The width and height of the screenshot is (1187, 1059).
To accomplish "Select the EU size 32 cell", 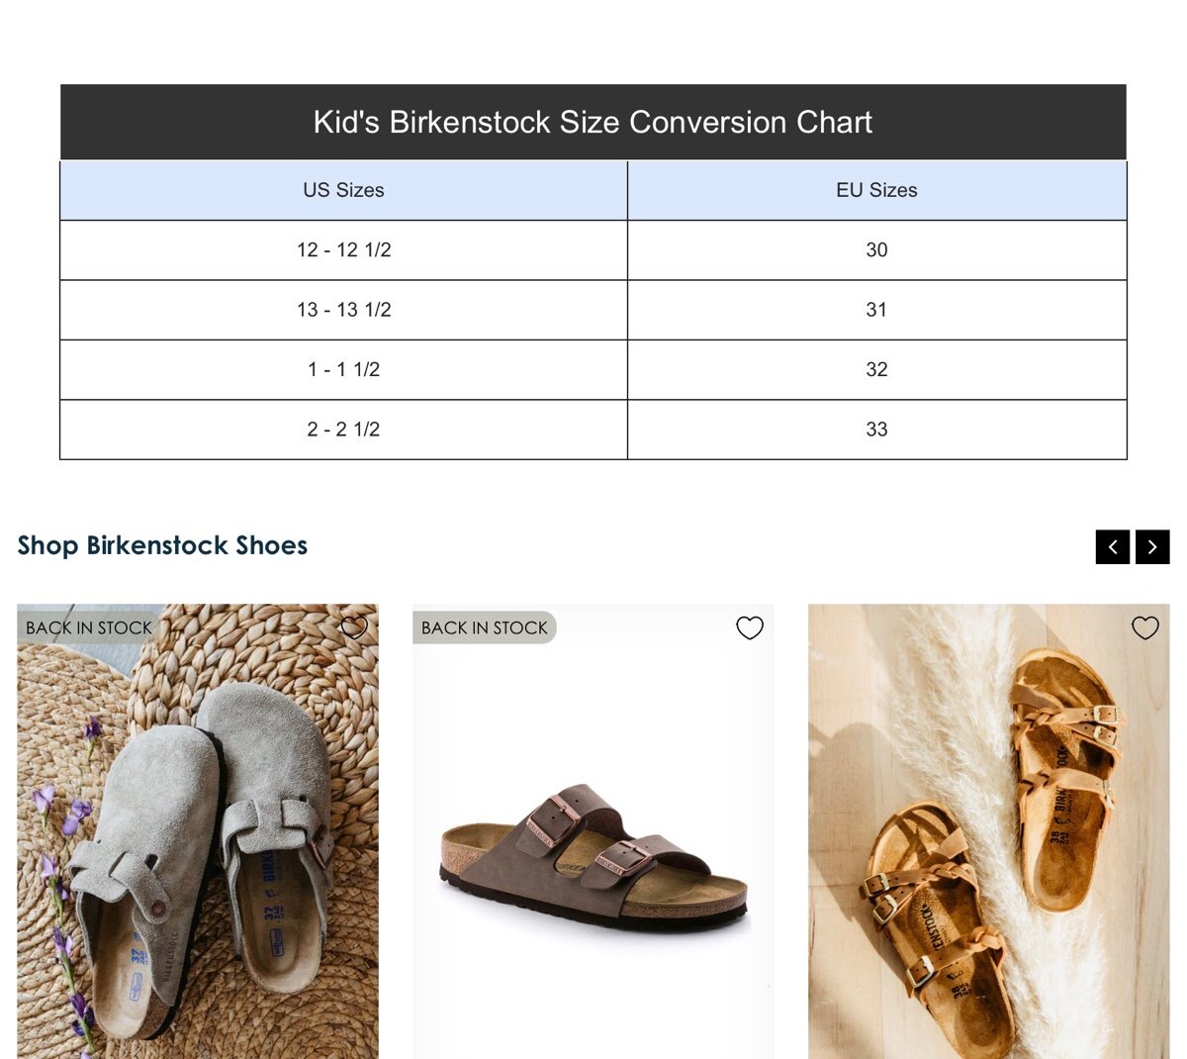I will [877, 370].
